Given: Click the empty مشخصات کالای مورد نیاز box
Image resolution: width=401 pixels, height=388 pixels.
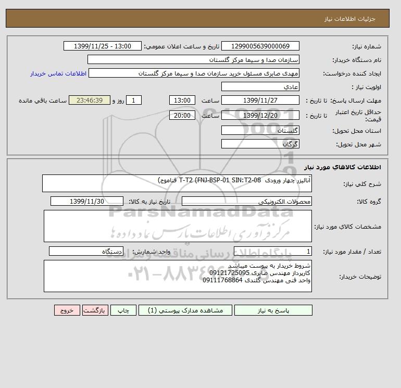Looking at the screenshot, I should tap(178, 226).
